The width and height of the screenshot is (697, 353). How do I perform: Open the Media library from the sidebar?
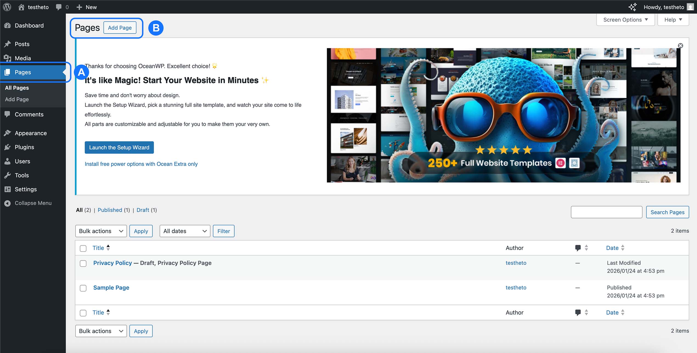(22, 58)
